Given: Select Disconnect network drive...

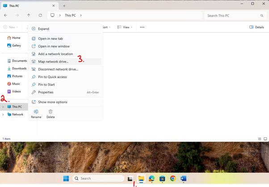Looking at the screenshot, I should click(65, 69).
